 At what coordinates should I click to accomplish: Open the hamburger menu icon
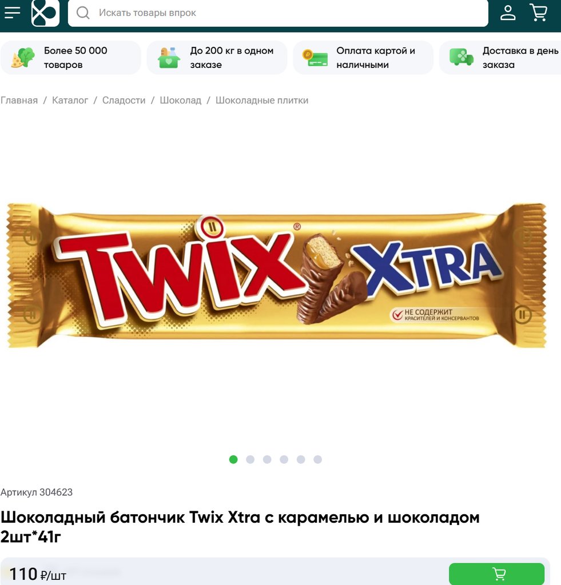click(x=12, y=13)
